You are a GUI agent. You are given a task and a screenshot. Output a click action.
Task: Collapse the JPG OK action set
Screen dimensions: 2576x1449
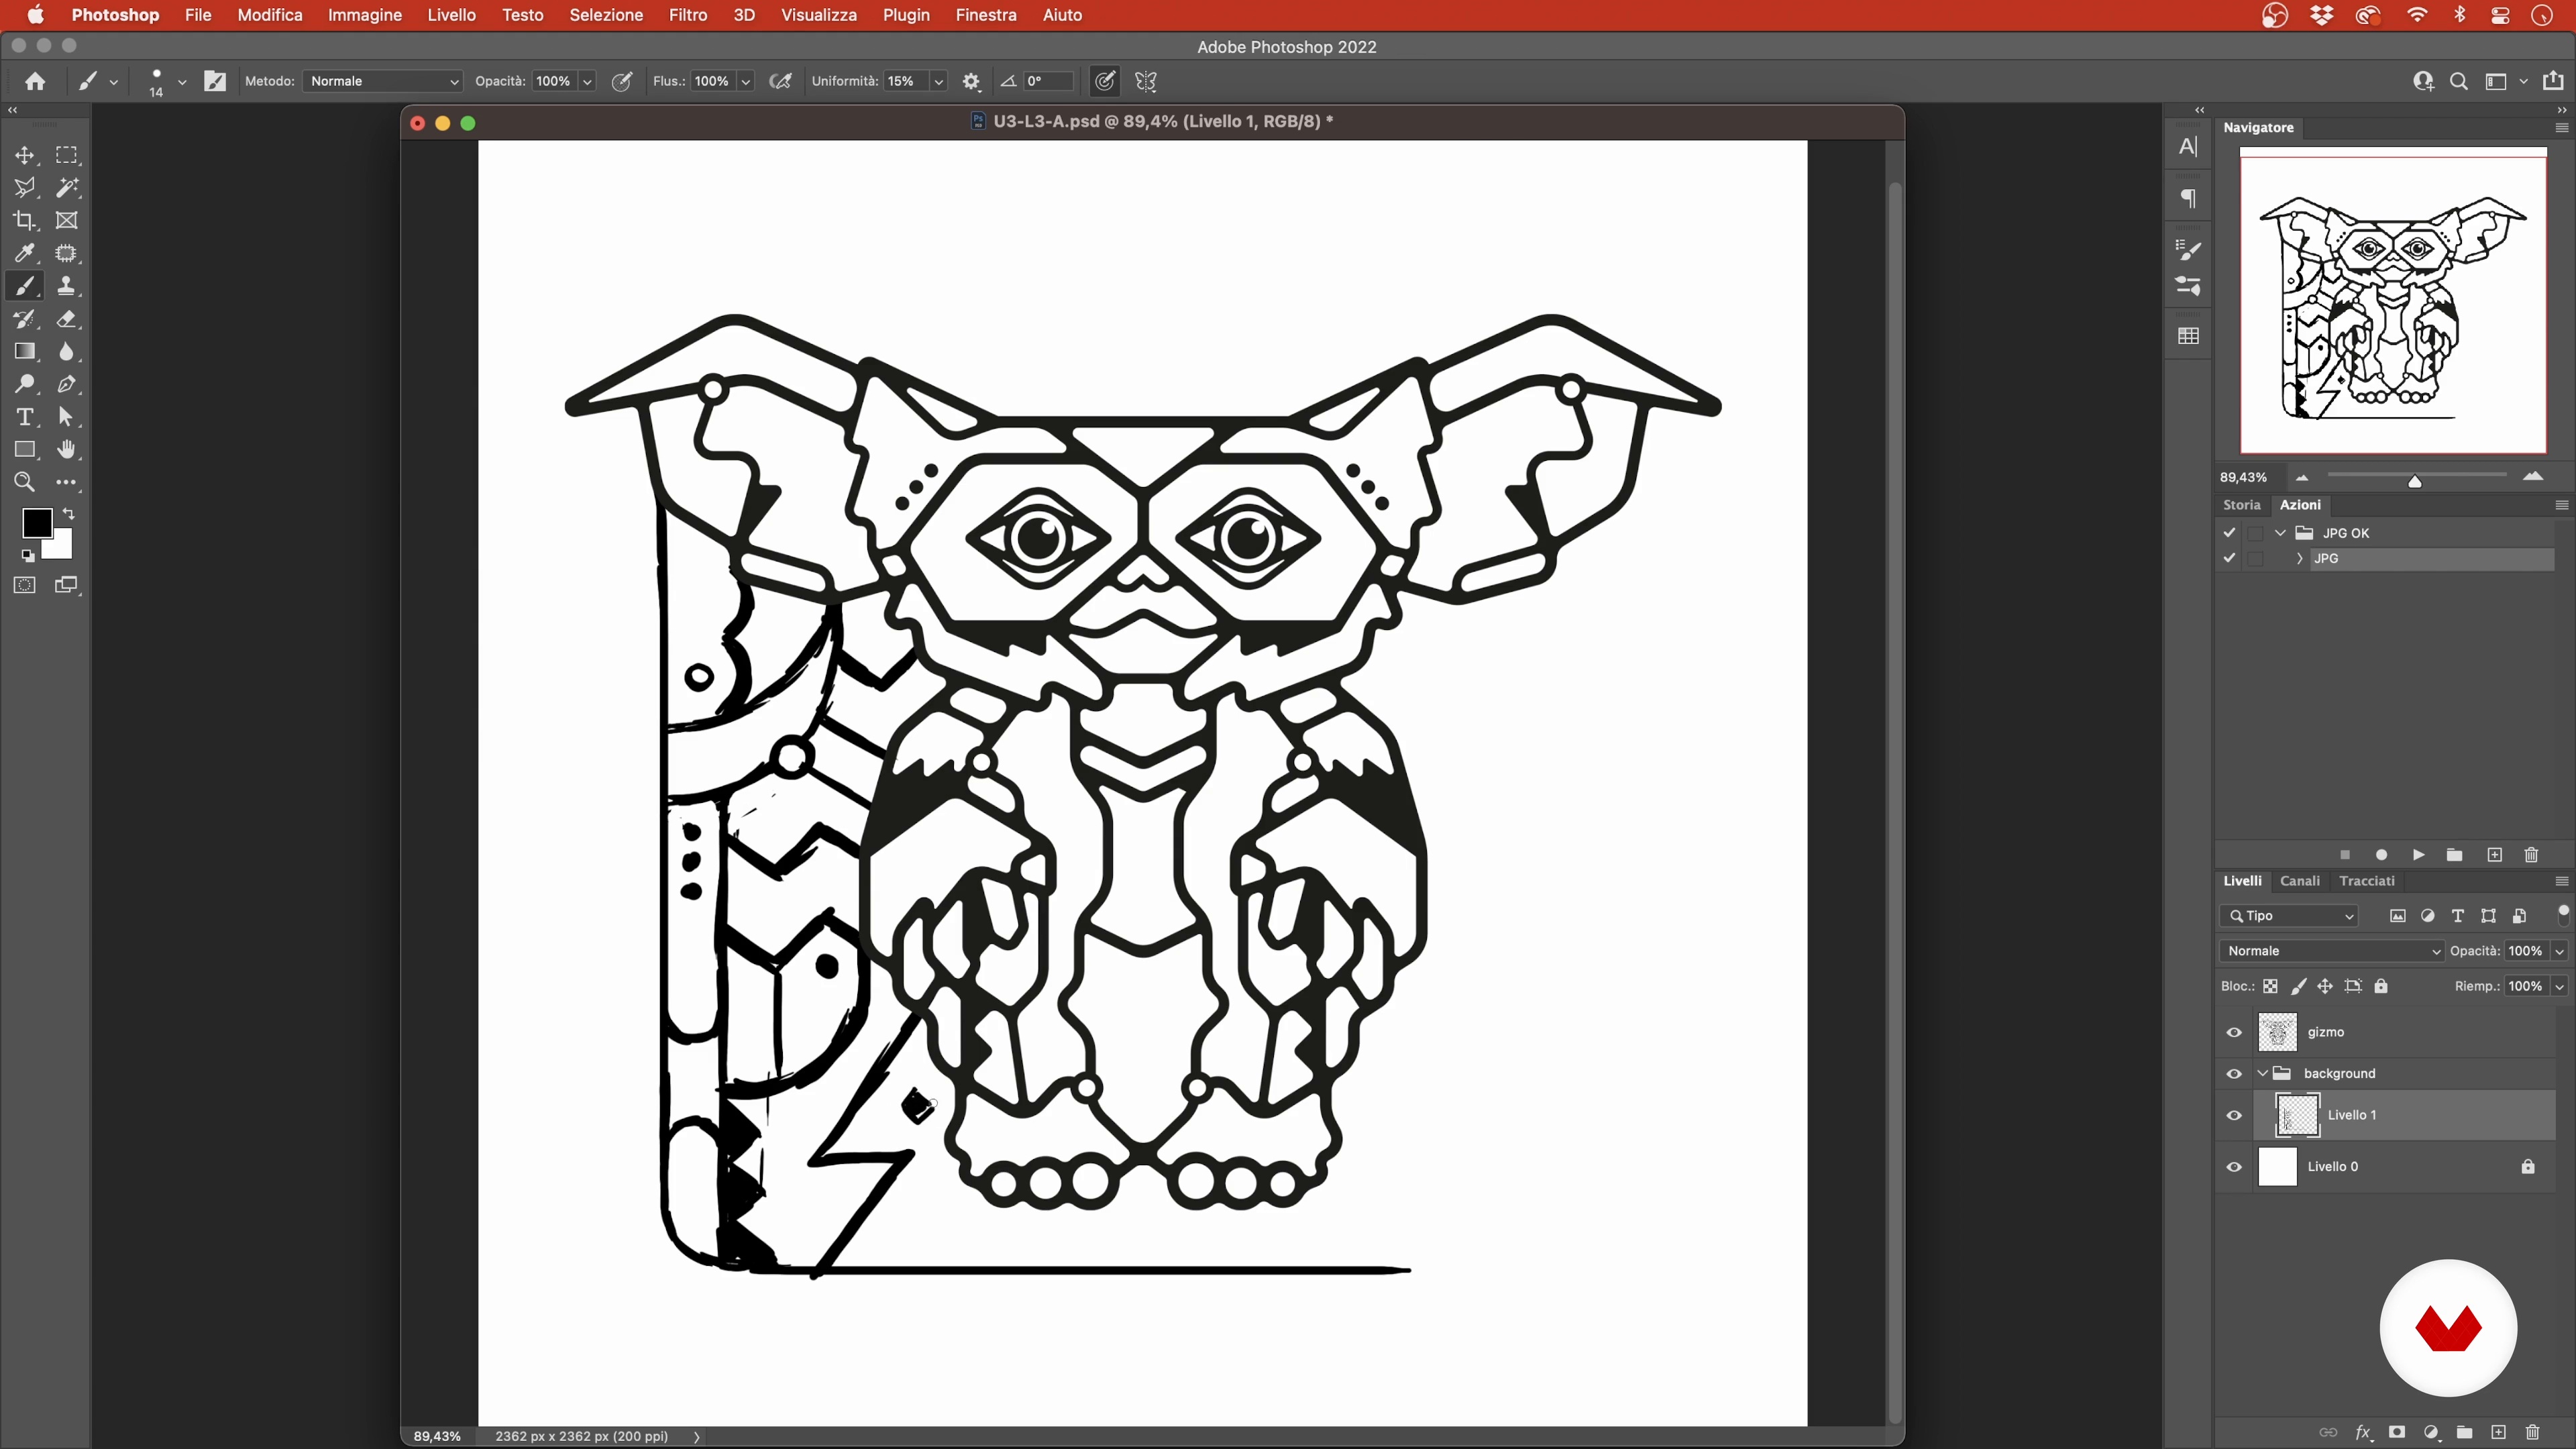pyautogui.click(x=2280, y=533)
